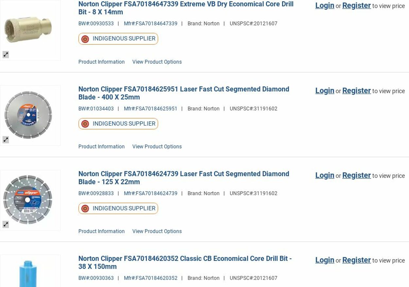Image resolution: width=409 pixels, height=287 pixels.
Task: Open the Classic CB Core Drill Bit title
Action: click(185, 262)
